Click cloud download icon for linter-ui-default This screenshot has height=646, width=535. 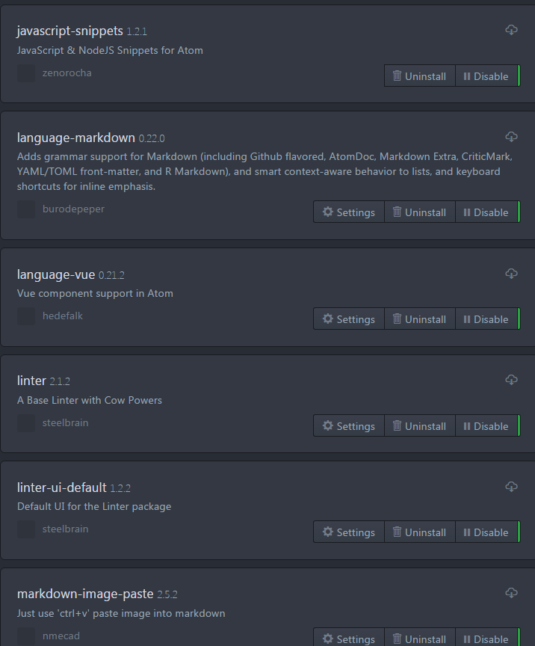(x=511, y=487)
